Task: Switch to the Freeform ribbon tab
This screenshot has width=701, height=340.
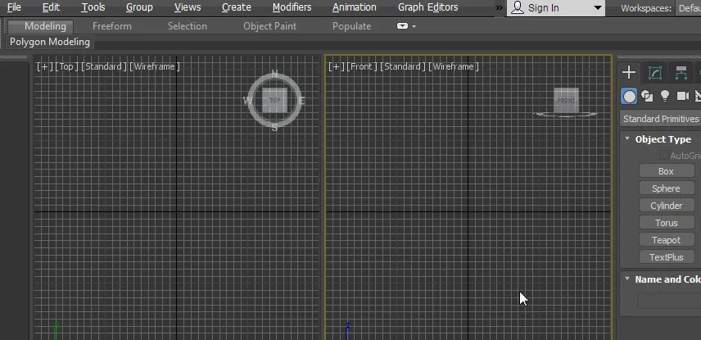Action: pyautogui.click(x=112, y=26)
